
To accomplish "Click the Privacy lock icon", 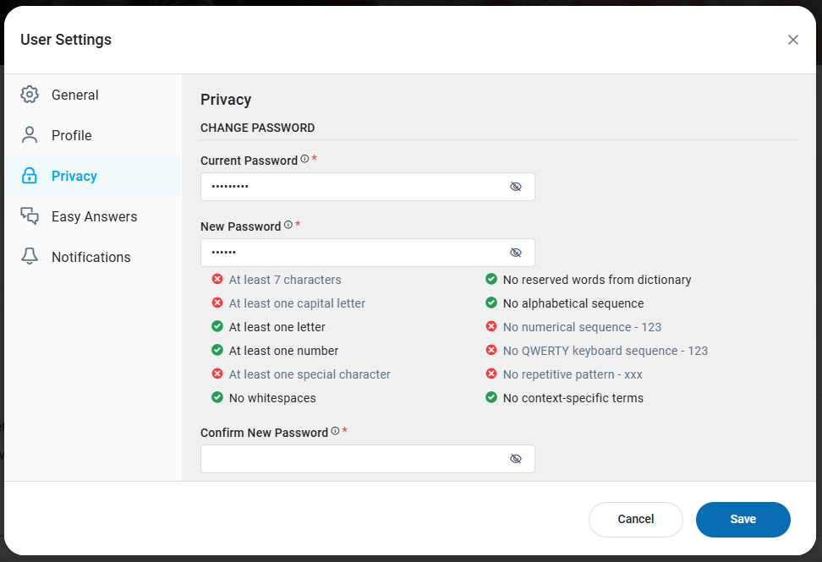I will (30, 176).
